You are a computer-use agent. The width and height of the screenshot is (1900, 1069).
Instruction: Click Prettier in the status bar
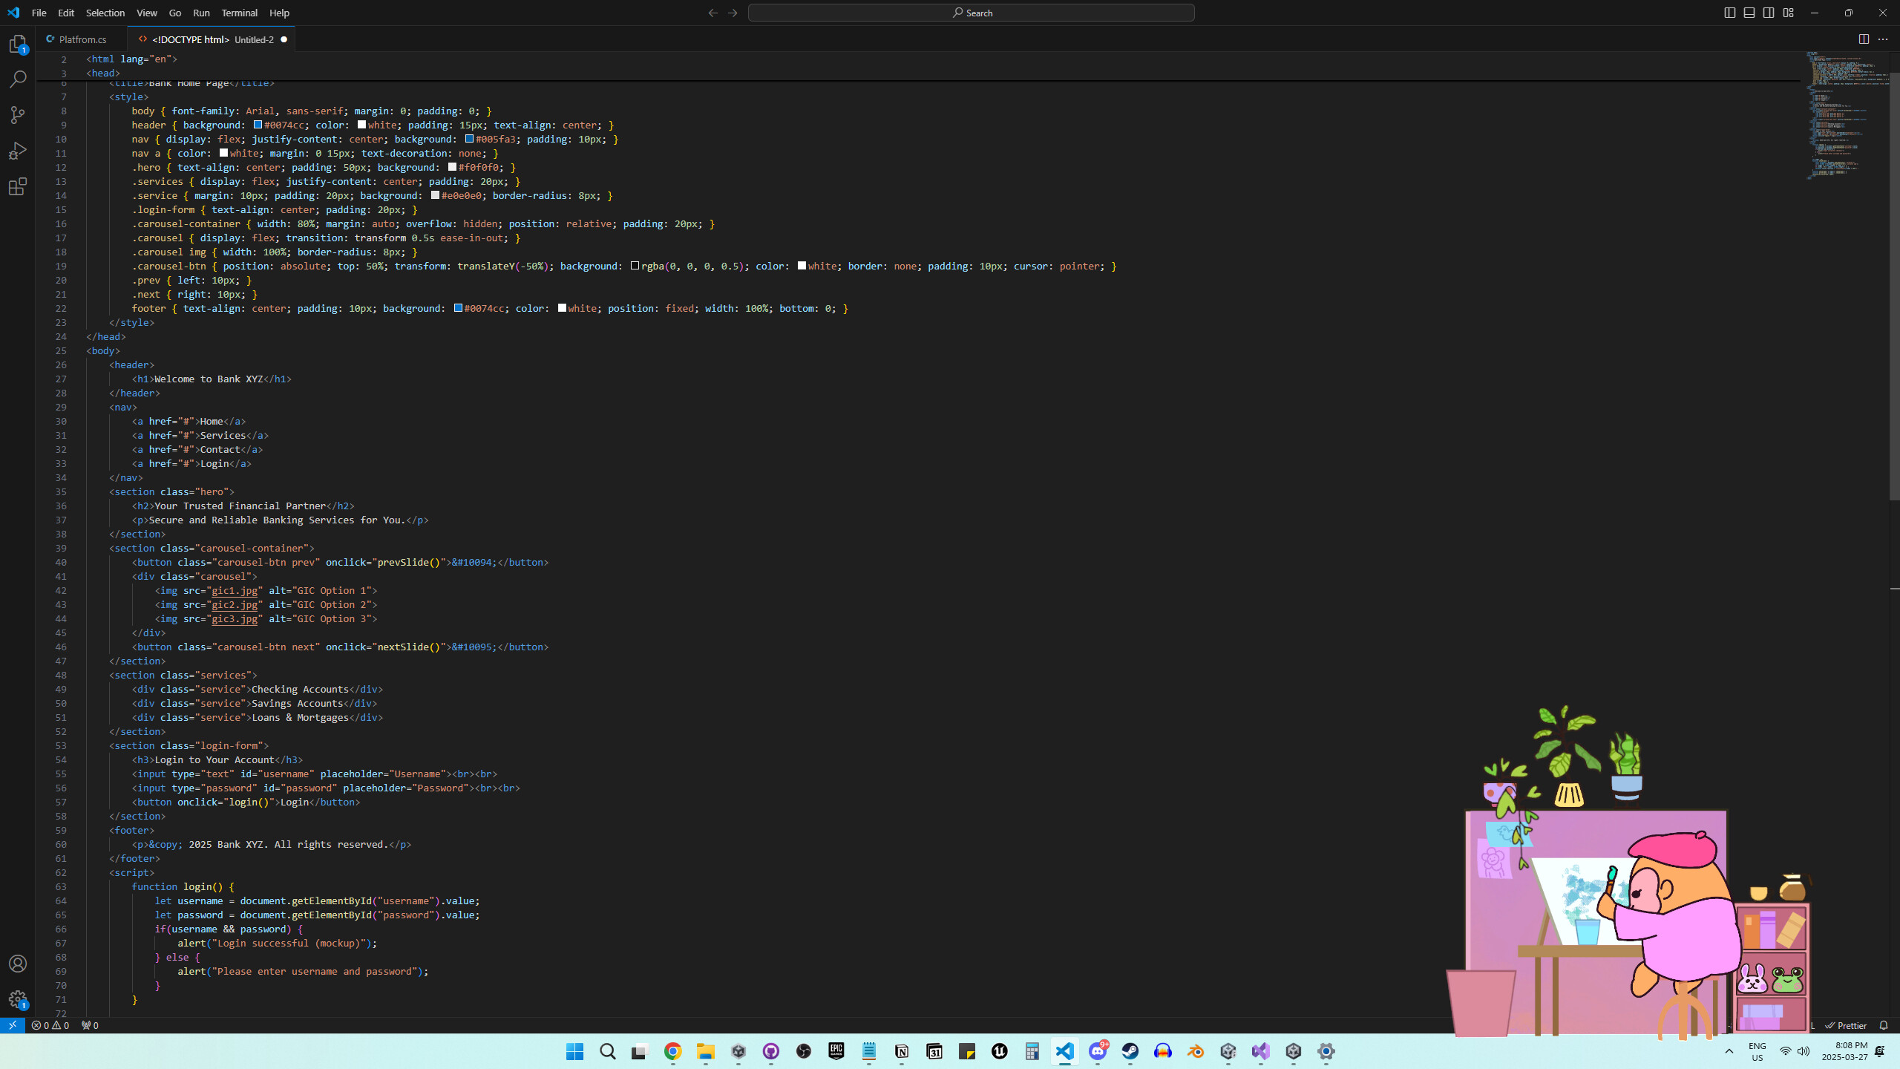pyautogui.click(x=1848, y=1024)
